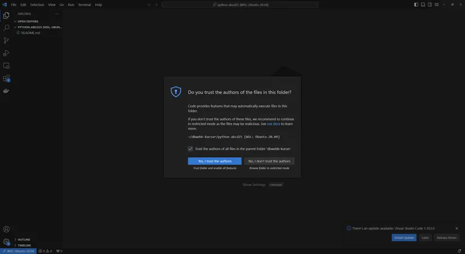Screen dimensions: 465x254
Task: Open Customize Layout icon
Action: click(437, 5)
